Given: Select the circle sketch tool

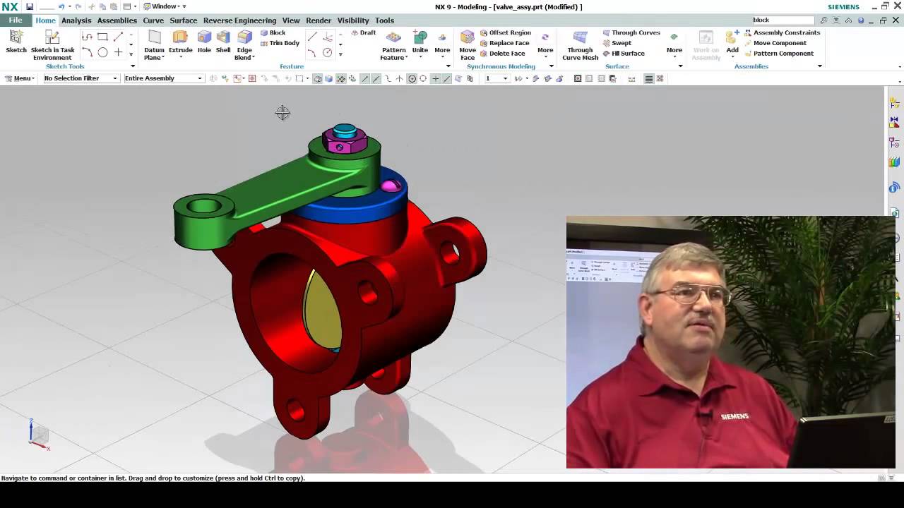Looking at the screenshot, I should click(102, 52).
